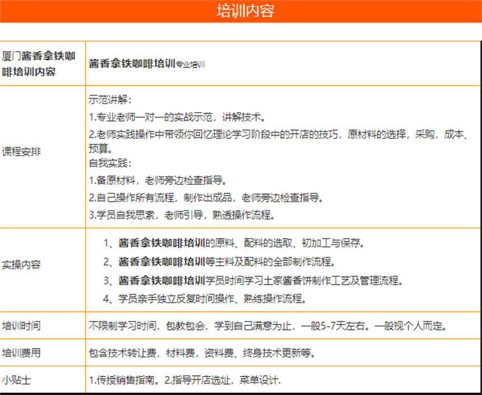This screenshot has width=482, height=395.
Task: Open the bold link in 实操内容 item 2
Action: pyautogui.click(x=161, y=262)
